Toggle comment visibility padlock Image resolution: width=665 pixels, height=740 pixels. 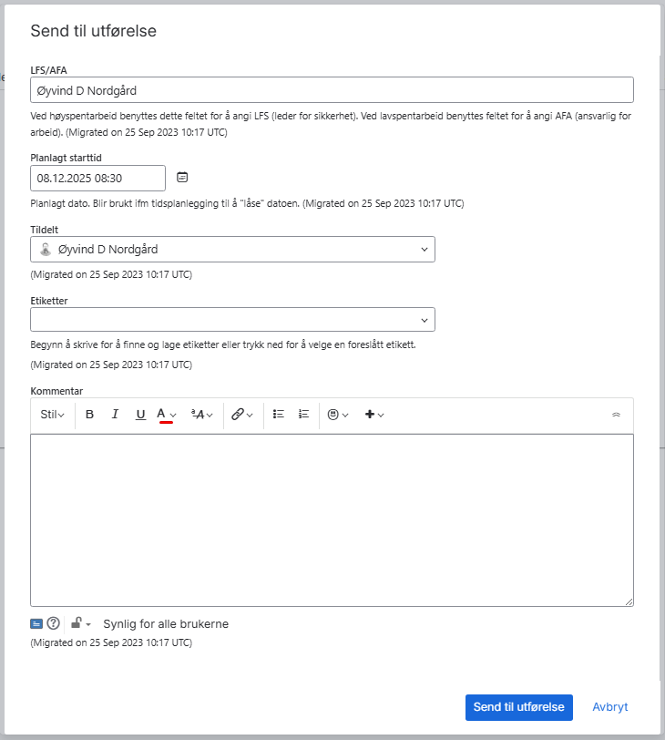tap(80, 624)
